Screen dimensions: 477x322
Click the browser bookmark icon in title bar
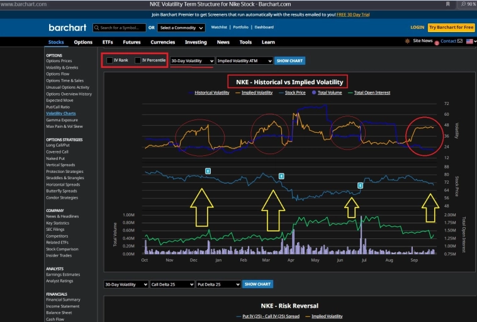pos(447,4)
